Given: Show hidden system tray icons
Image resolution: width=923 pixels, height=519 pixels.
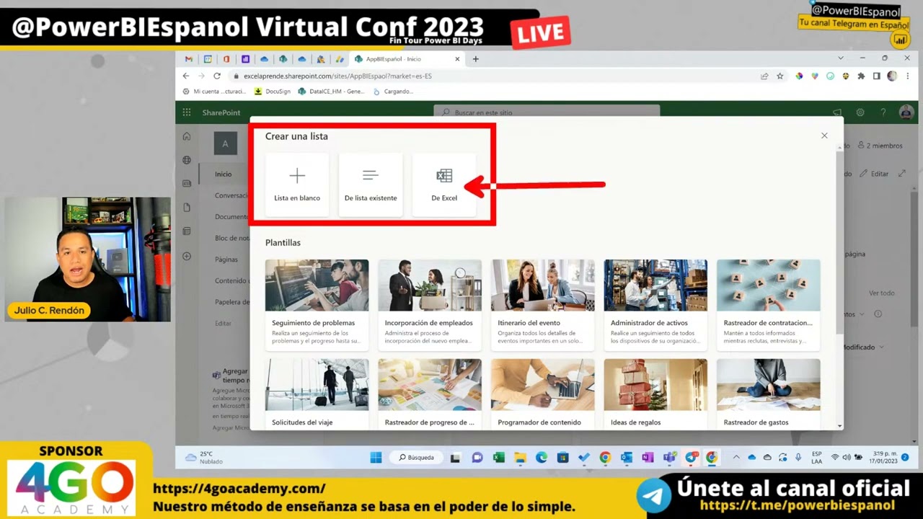Looking at the screenshot, I should click(736, 457).
